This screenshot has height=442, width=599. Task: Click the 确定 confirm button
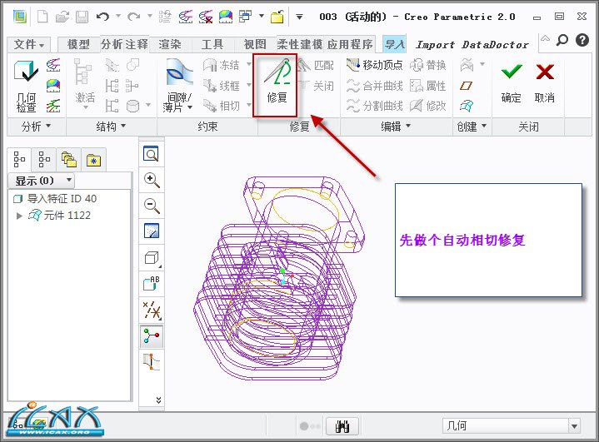512,84
